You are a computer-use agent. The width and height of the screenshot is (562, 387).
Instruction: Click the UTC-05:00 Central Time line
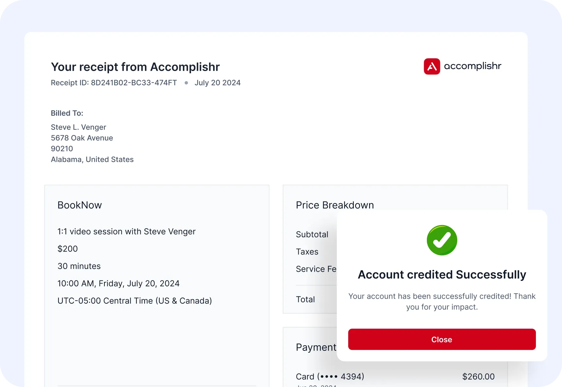134,301
